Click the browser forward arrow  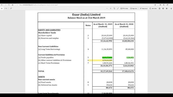tap(5, 5)
